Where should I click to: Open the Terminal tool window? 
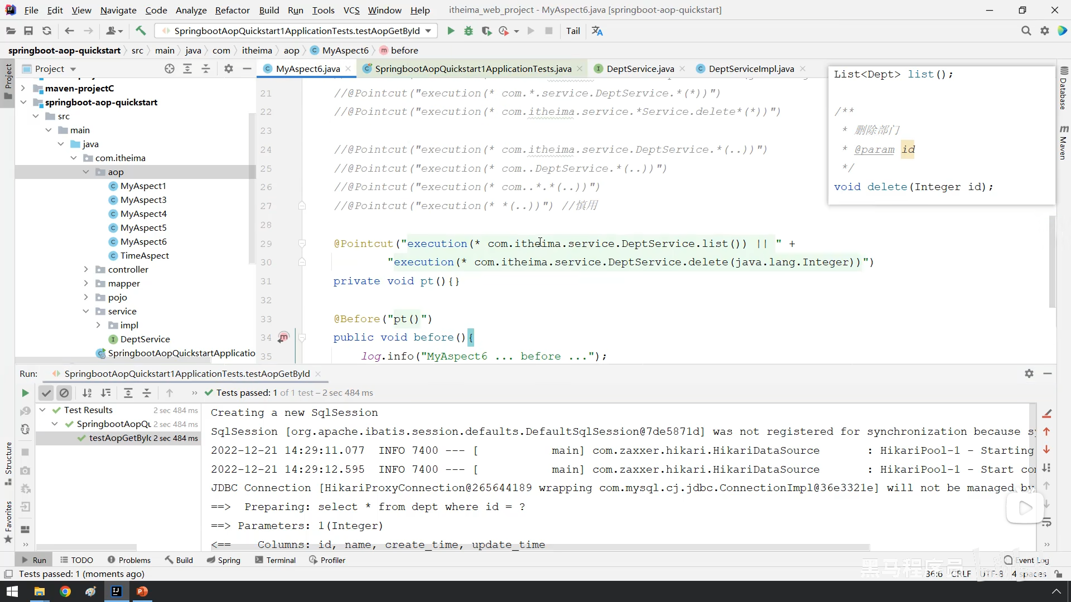tap(275, 560)
